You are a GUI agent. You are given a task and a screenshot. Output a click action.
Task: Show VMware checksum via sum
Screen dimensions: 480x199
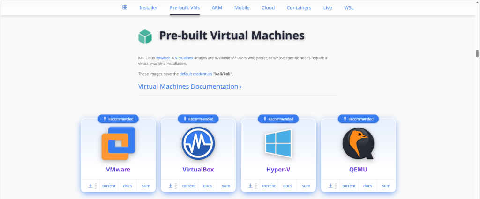146,186
